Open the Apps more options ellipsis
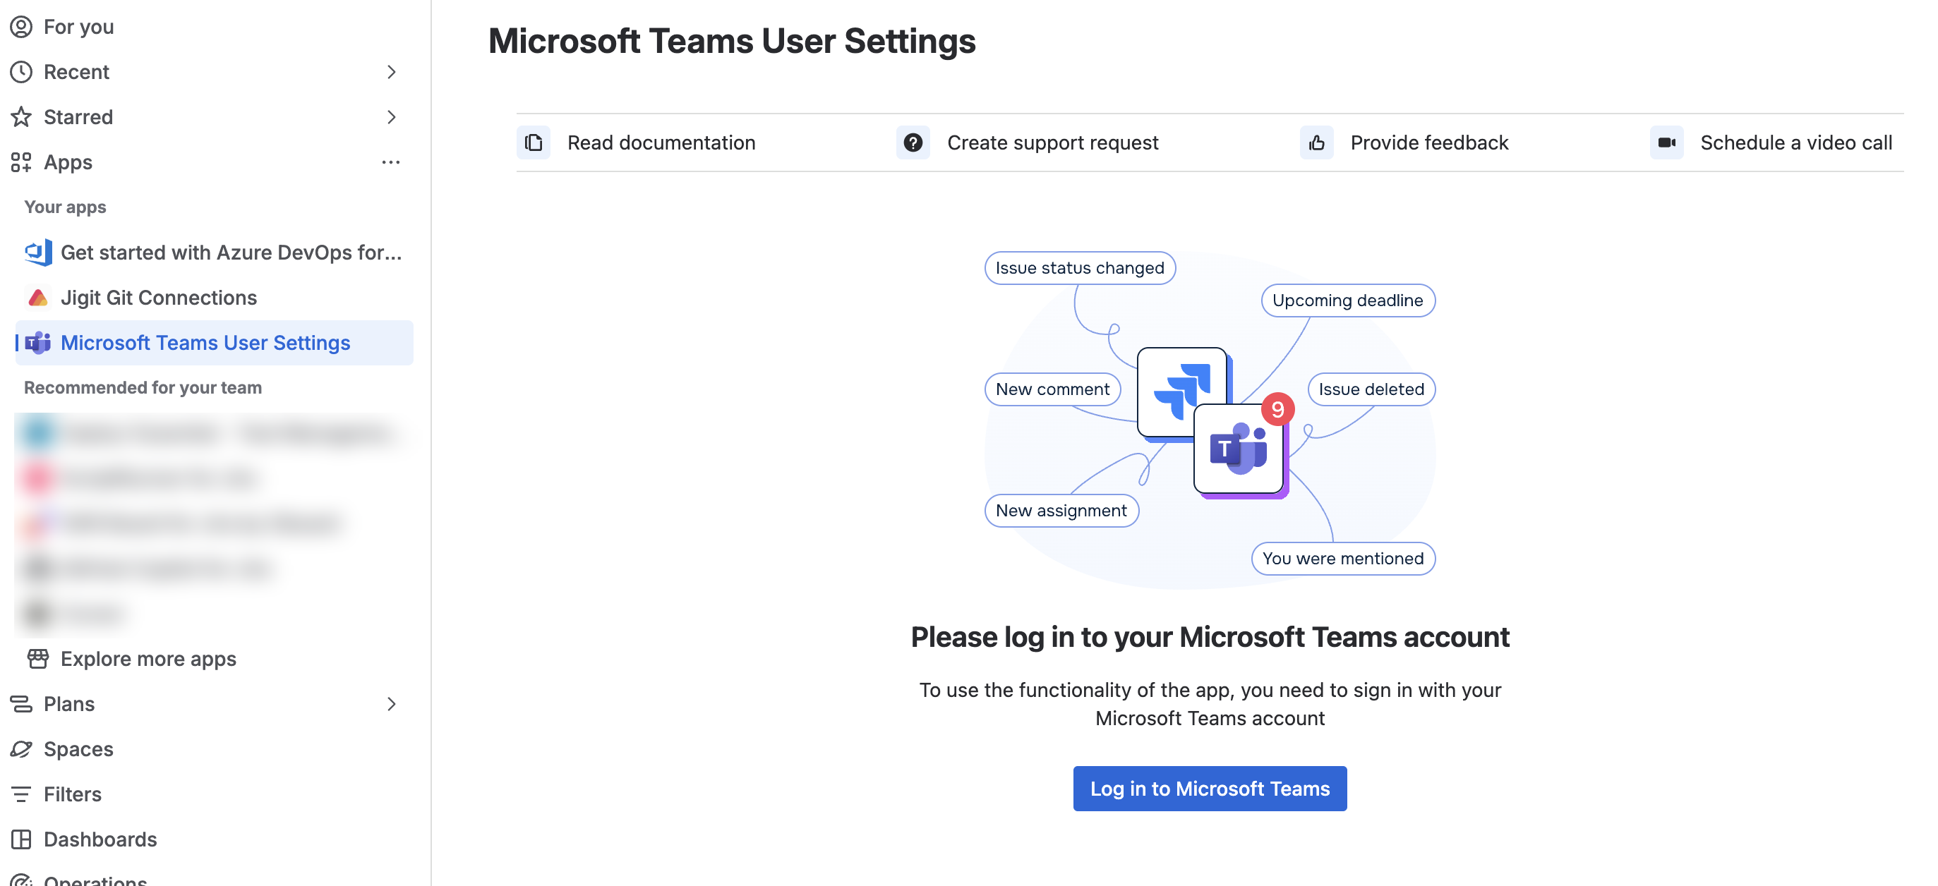 tap(390, 162)
